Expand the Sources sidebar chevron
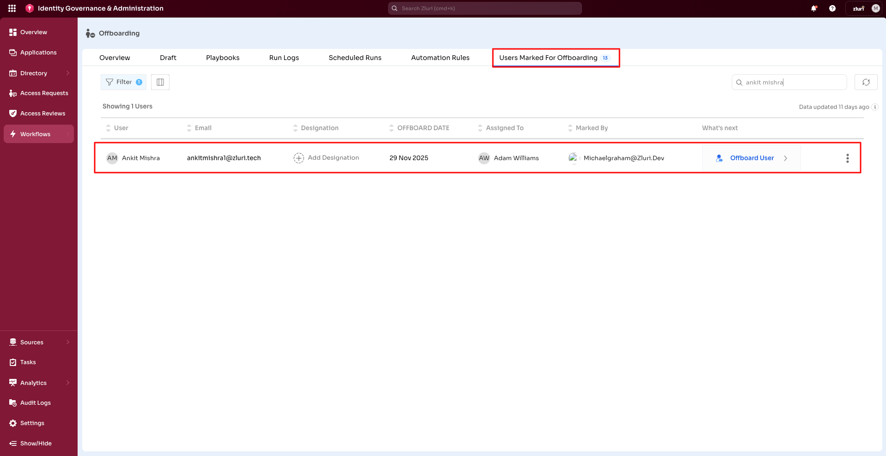 point(68,342)
